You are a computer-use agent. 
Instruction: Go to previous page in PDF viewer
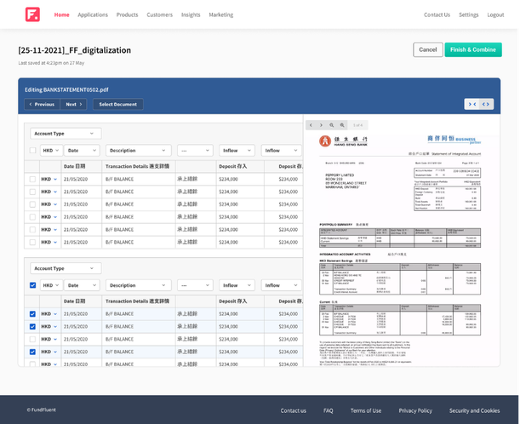[311, 125]
